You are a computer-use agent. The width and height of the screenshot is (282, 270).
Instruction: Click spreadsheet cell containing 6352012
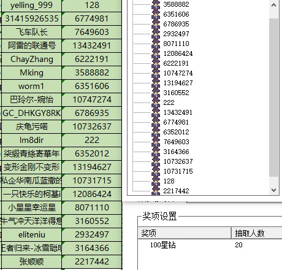point(92,153)
